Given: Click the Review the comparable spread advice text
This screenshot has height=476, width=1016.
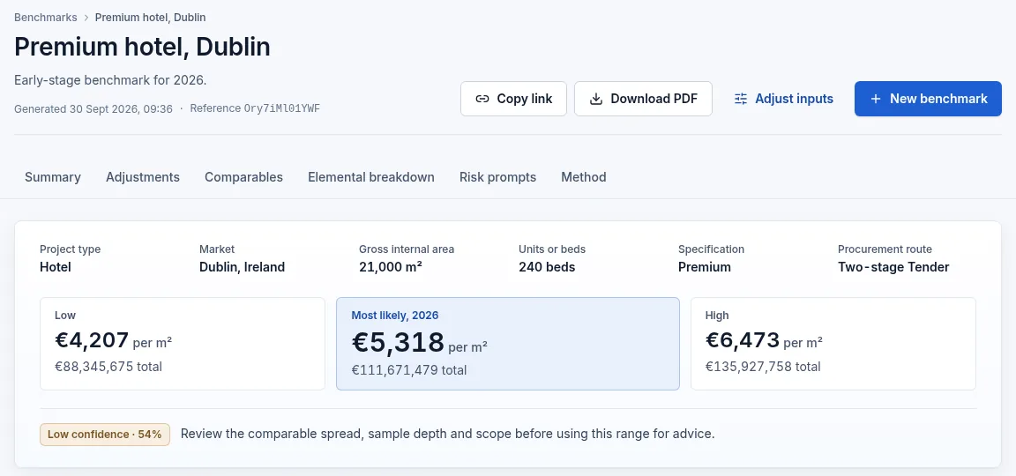Looking at the screenshot, I should click(448, 434).
